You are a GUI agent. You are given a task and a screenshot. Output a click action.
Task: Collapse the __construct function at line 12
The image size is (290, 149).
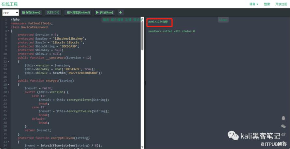point(8,61)
